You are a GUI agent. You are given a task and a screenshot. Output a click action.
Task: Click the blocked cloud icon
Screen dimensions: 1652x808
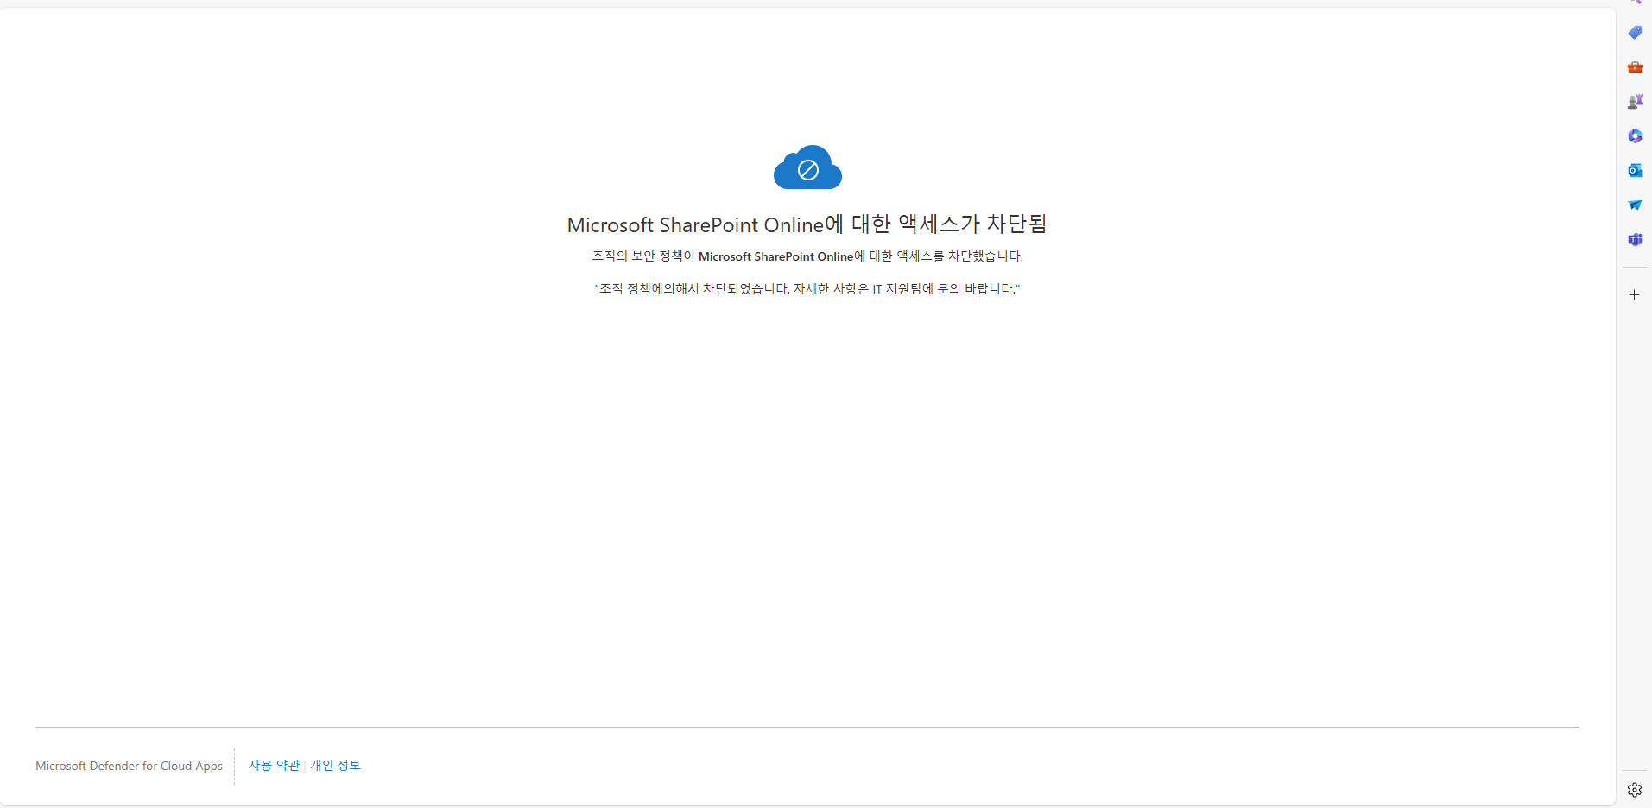(x=807, y=167)
